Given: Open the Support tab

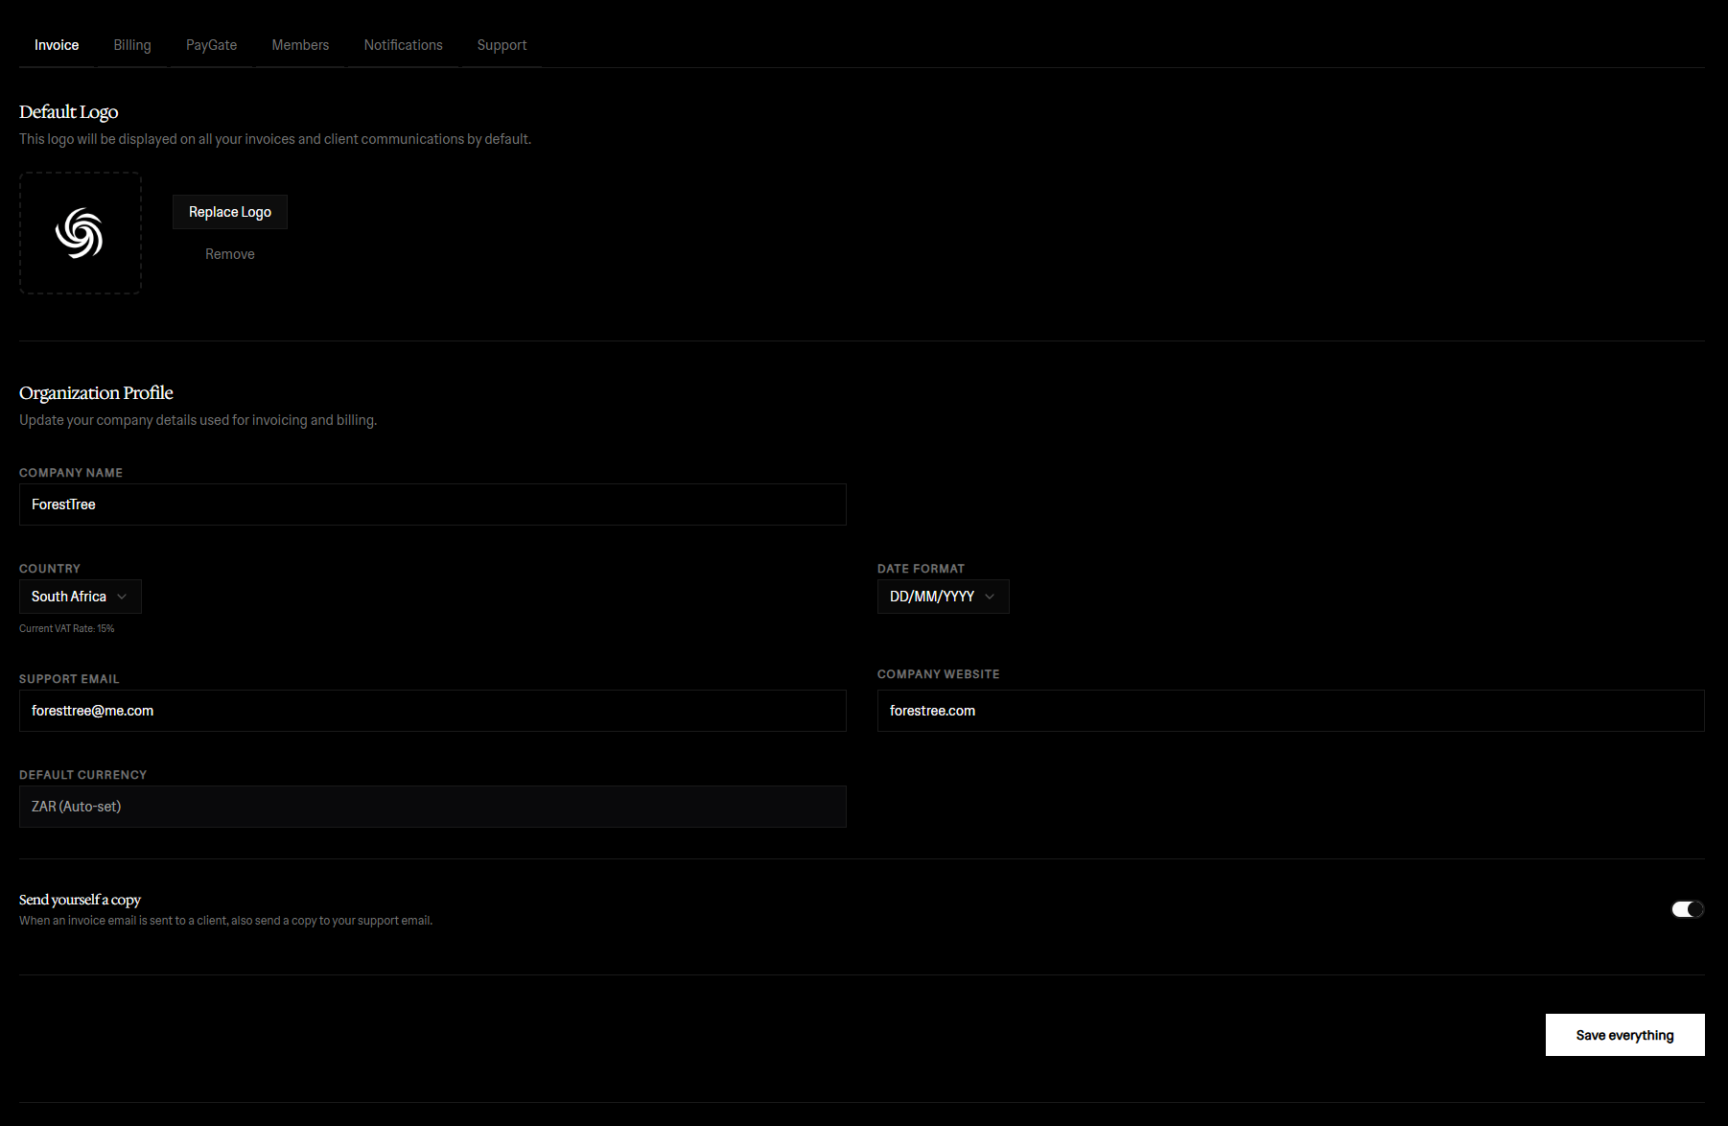Looking at the screenshot, I should coord(502,45).
